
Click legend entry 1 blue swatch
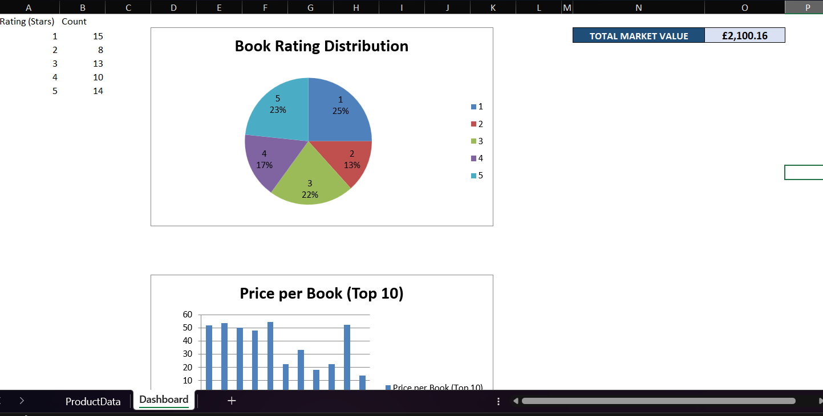coord(473,107)
